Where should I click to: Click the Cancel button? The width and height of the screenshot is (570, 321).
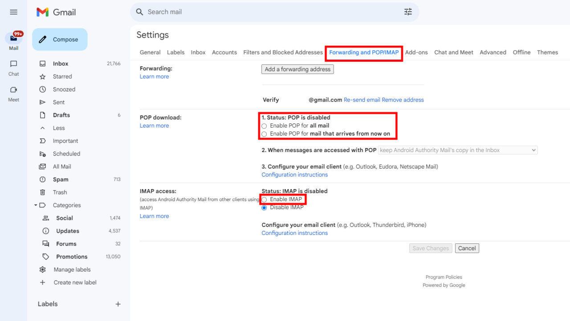467,248
